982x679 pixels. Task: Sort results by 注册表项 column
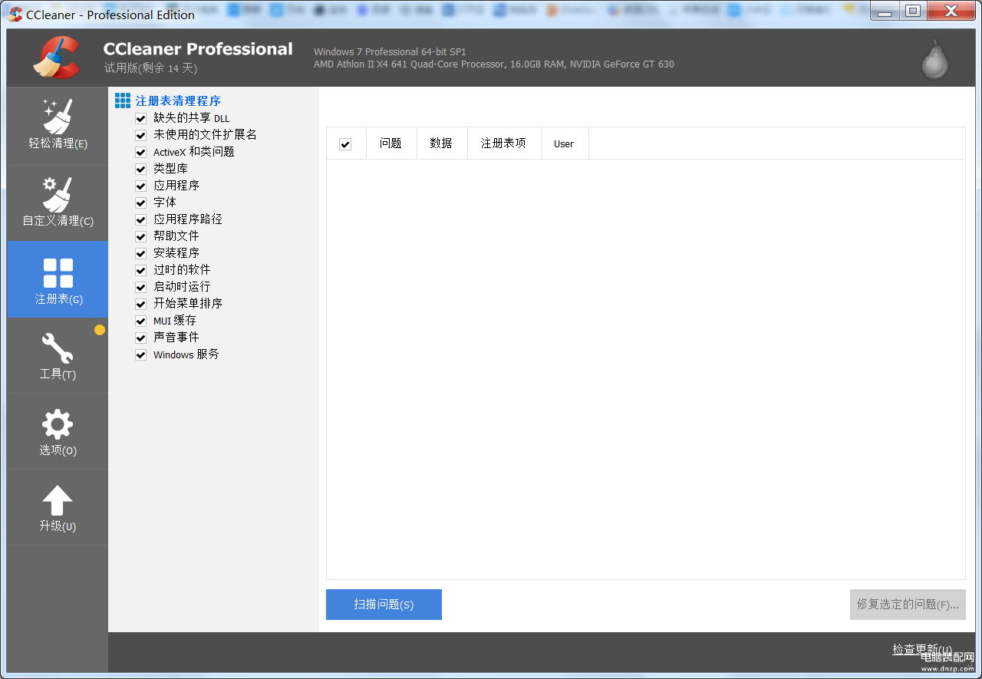(503, 143)
